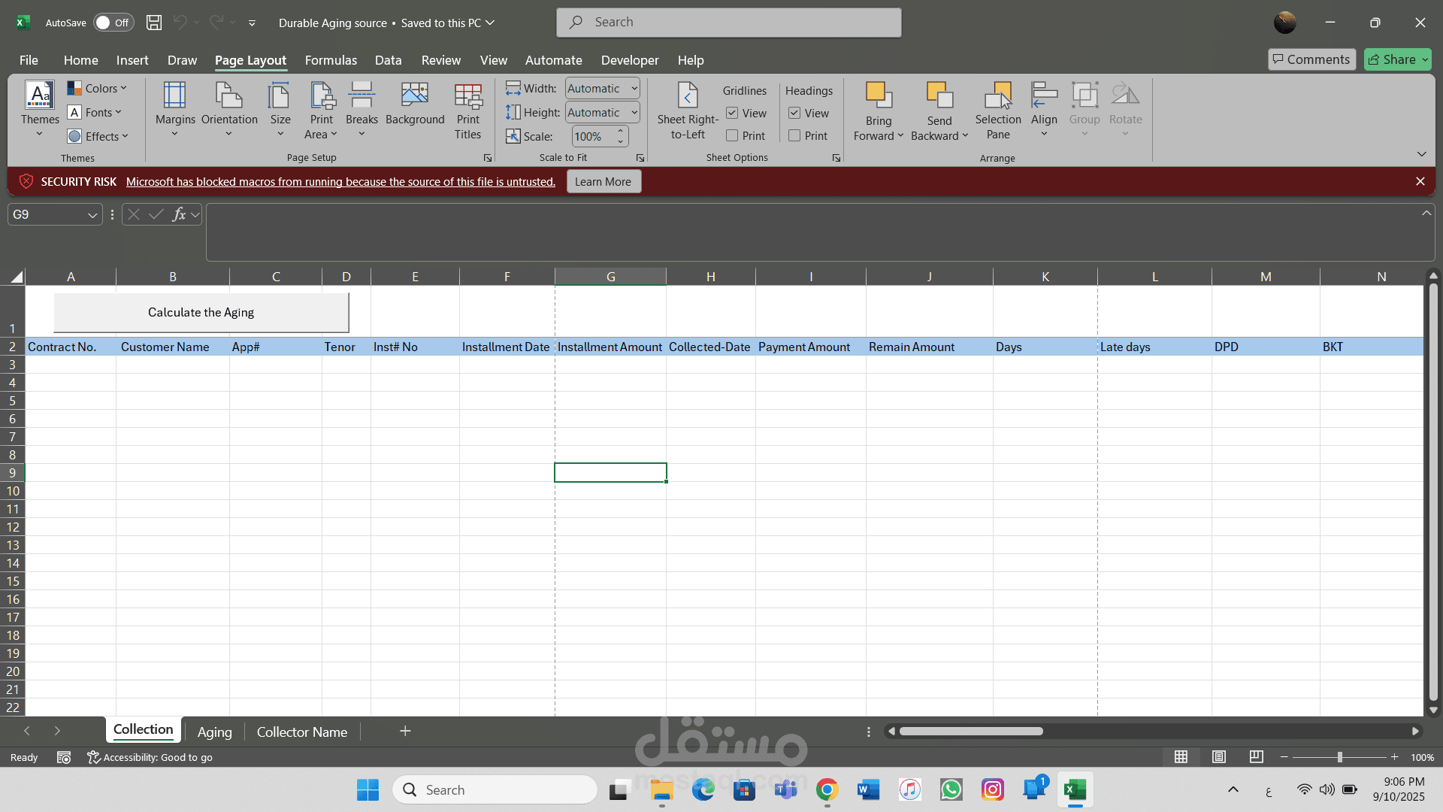Select the Collector Name sheet tab
Image resolution: width=1443 pixels, height=812 pixels.
302,732
